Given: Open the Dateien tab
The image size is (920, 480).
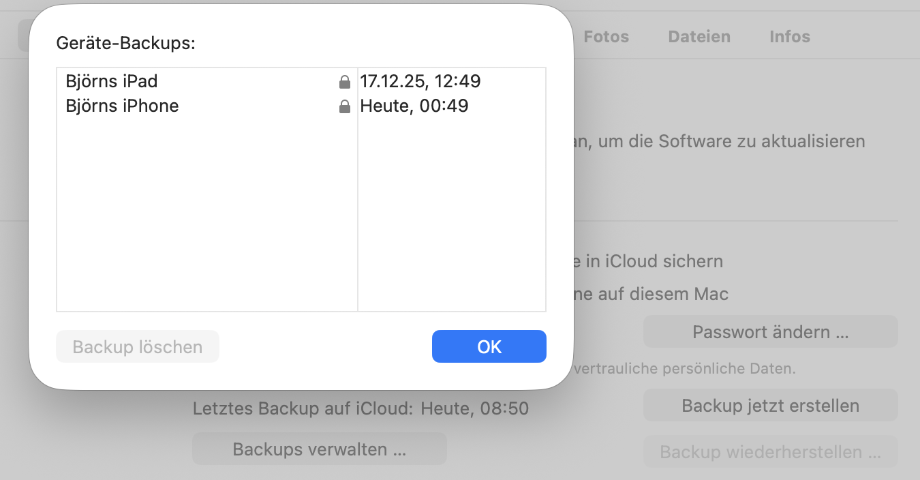Looking at the screenshot, I should (x=699, y=37).
